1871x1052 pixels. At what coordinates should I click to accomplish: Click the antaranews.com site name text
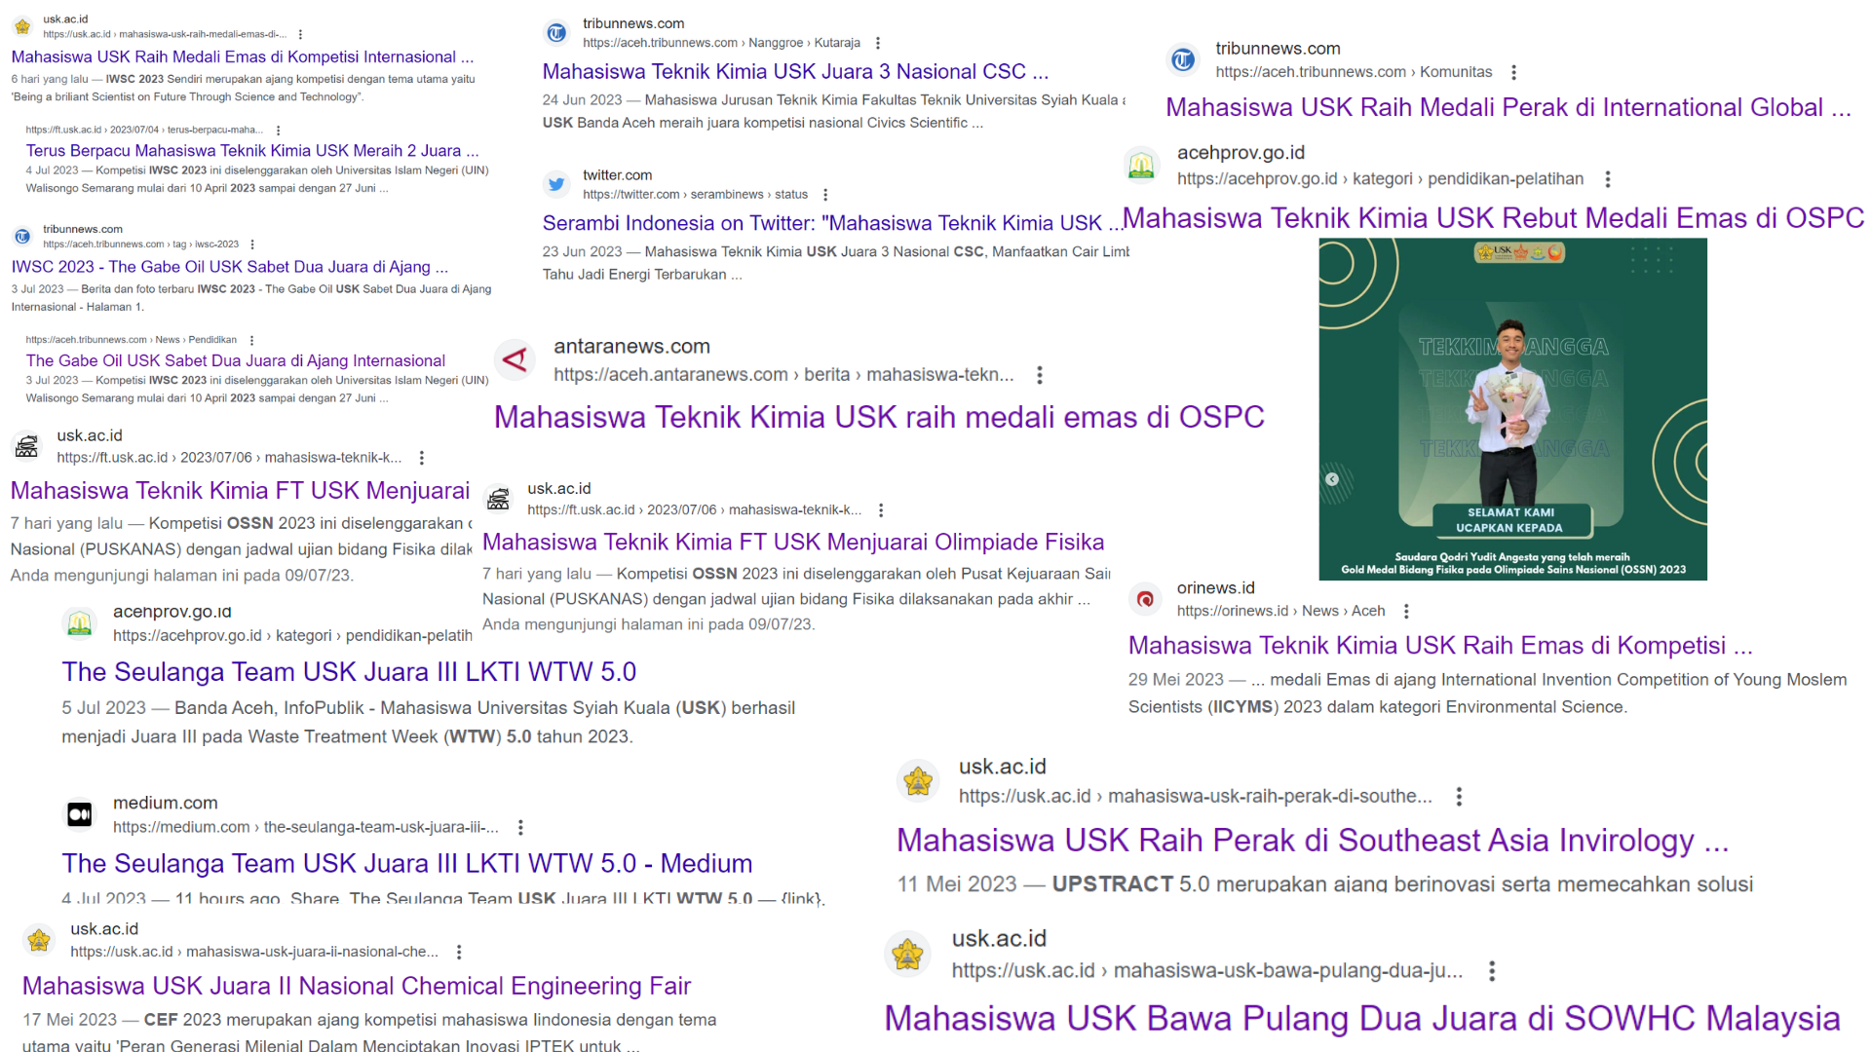click(x=631, y=347)
